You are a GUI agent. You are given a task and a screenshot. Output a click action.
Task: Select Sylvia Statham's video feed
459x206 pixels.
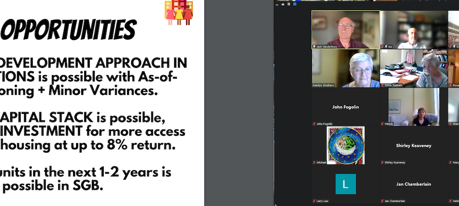tap(413, 67)
